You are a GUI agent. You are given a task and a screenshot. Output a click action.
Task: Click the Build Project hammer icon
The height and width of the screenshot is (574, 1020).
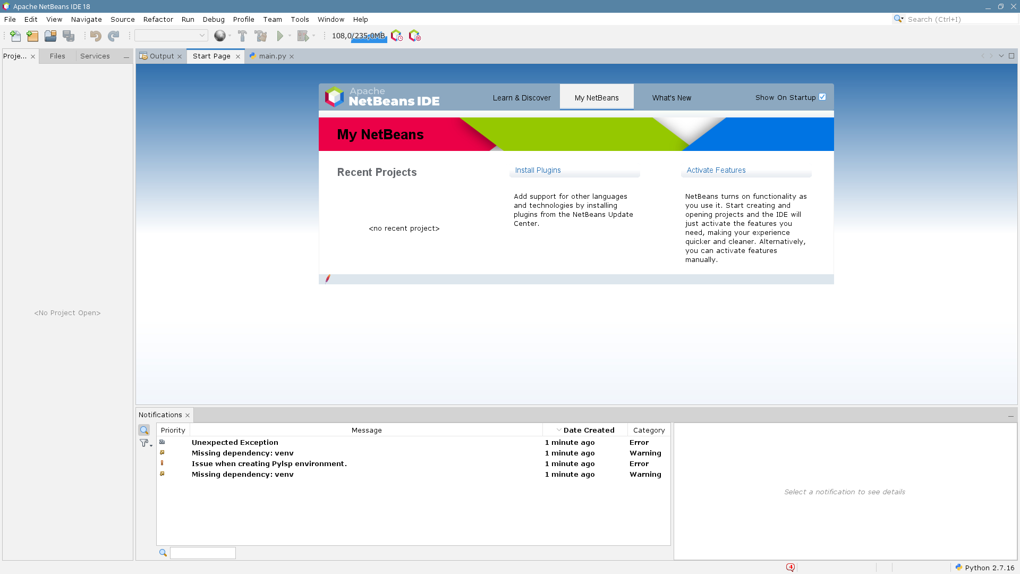(242, 36)
